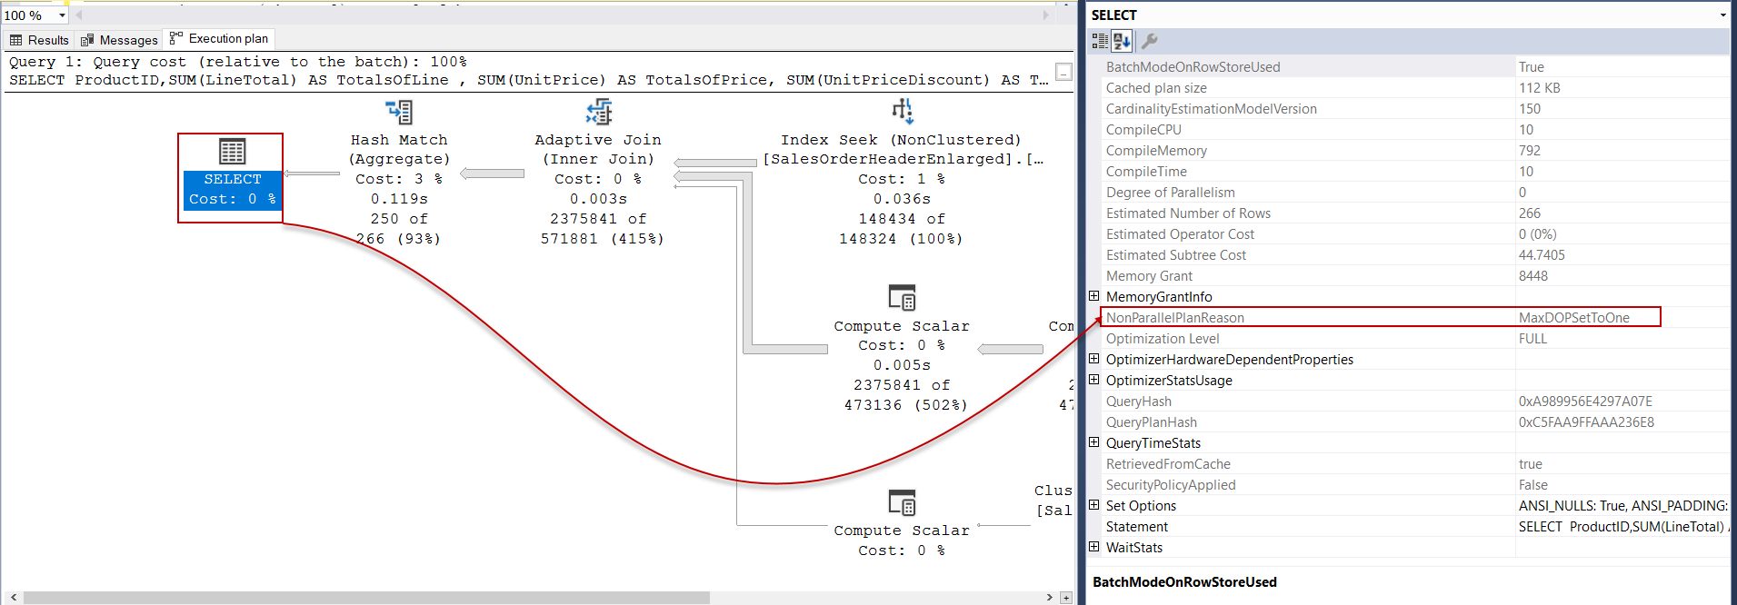The width and height of the screenshot is (1737, 605).
Task: Click the Hash Match Cost 3 % label
Action: [x=399, y=179]
